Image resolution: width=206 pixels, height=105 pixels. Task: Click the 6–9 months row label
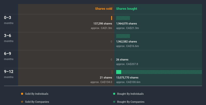pos(9,56)
